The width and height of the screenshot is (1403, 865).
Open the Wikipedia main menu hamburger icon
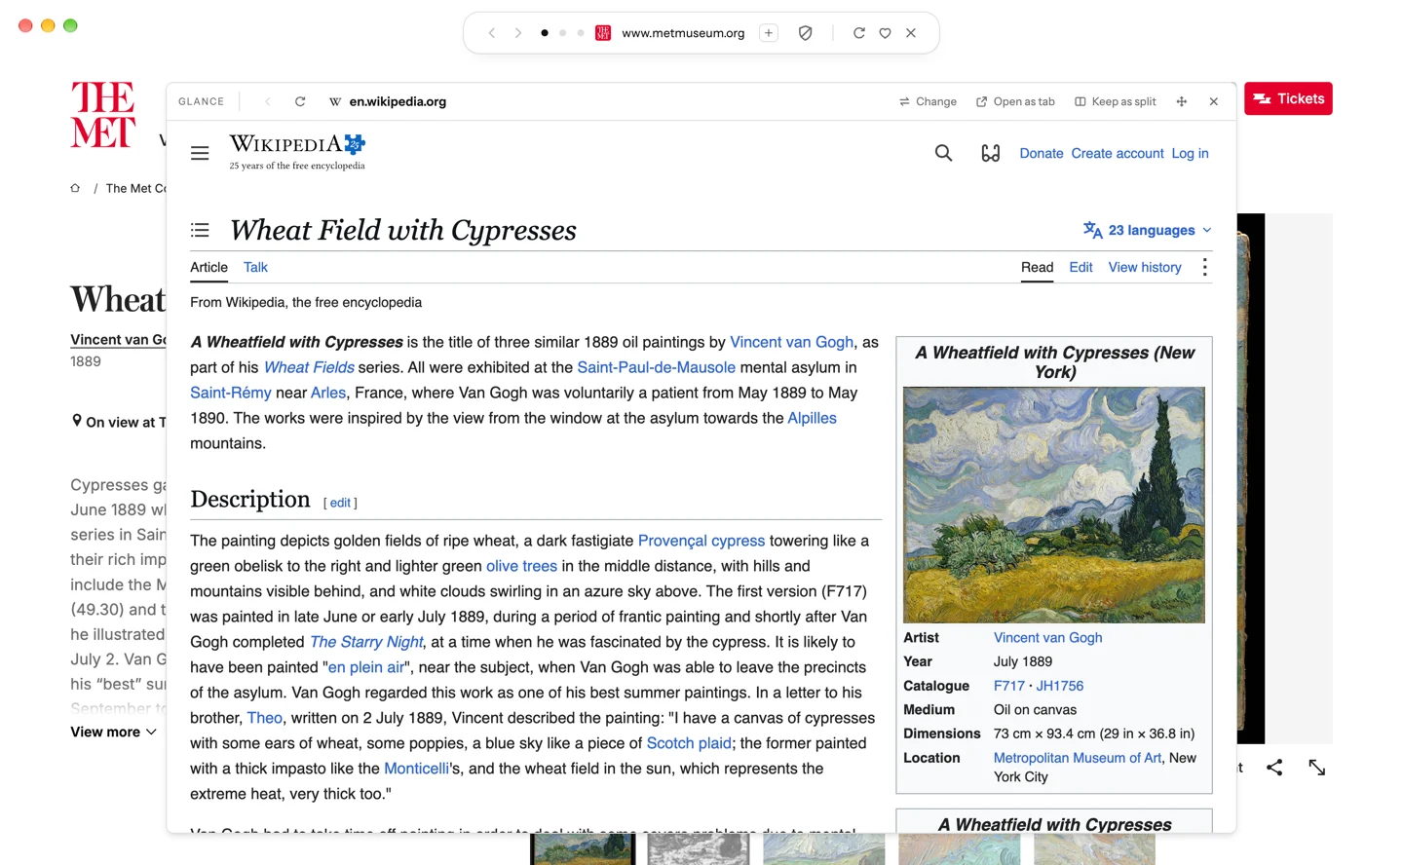(200, 153)
